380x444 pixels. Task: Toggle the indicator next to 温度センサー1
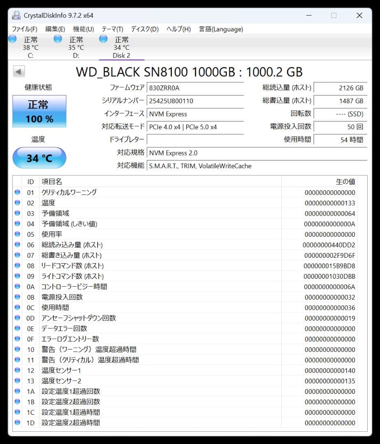pos(17,370)
